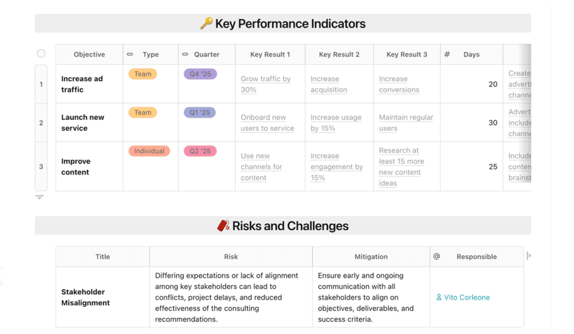Screen dimensions: 574x334
Task: Open the Individual type tag dropdown
Action: click(149, 151)
